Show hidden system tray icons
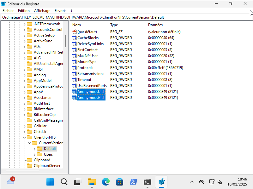Viewport: 253px width, 189px height. (192, 182)
